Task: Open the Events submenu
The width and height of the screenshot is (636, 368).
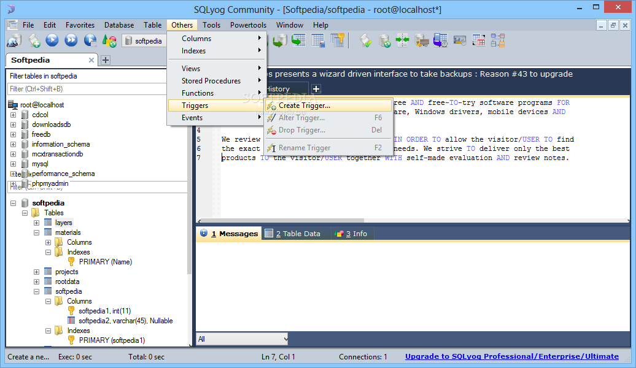Action: tap(216, 118)
